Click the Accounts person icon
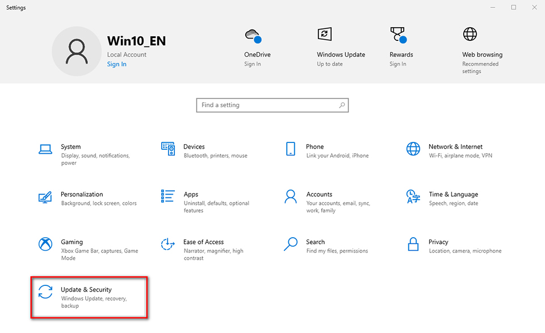545x333 pixels. pyautogui.click(x=291, y=197)
